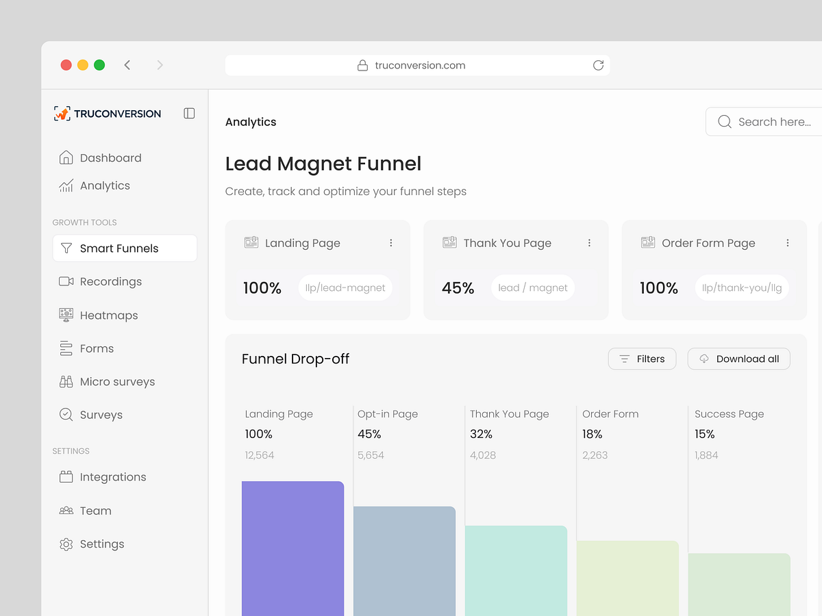822x616 pixels.
Task: Open Landing Page card options menu
Action: tap(391, 243)
